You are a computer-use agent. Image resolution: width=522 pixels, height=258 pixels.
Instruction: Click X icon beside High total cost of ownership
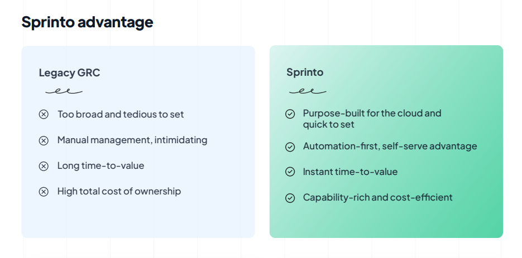(44, 192)
